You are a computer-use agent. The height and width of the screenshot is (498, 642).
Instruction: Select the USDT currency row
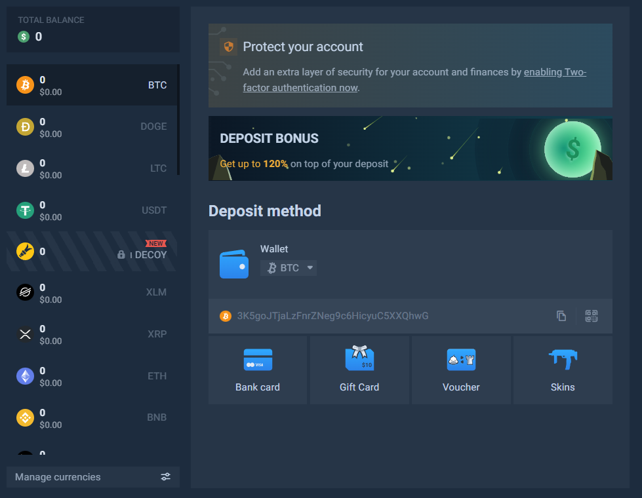[x=92, y=210]
